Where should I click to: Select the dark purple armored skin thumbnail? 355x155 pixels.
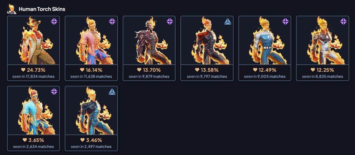point(149,40)
